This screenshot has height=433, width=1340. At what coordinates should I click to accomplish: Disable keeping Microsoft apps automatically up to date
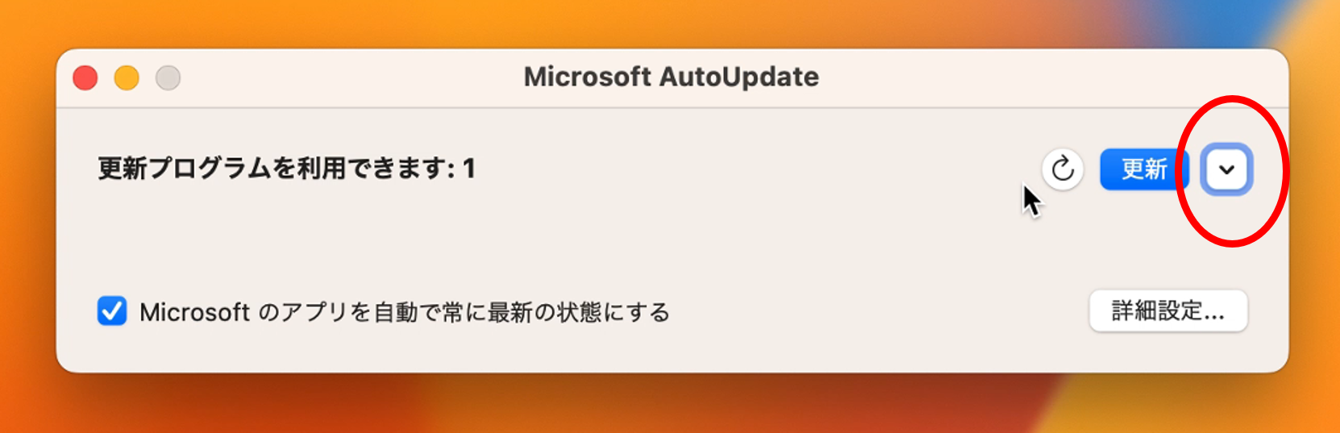(x=112, y=310)
